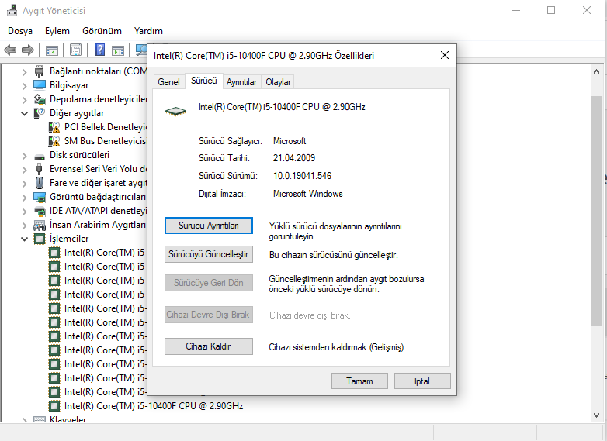Confirm with the Tamam button
This screenshot has height=441, width=607.
tap(359, 381)
